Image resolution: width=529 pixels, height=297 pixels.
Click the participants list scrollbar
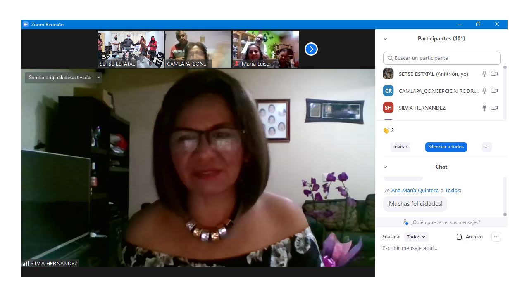pos(505,92)
